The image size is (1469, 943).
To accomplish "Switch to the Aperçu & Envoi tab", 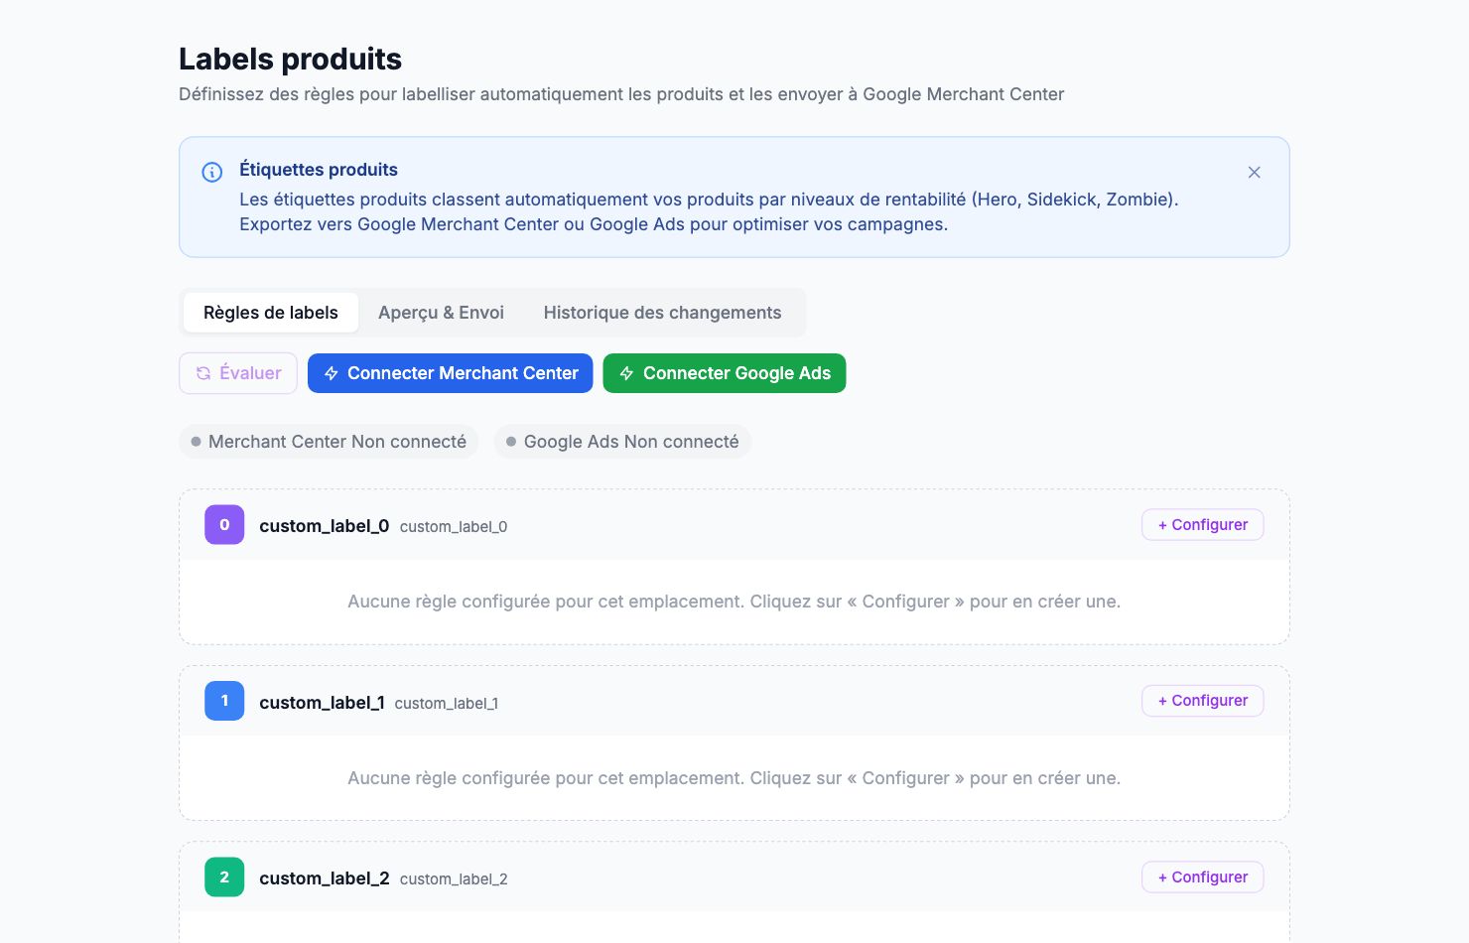I will [x=441, y=313].
